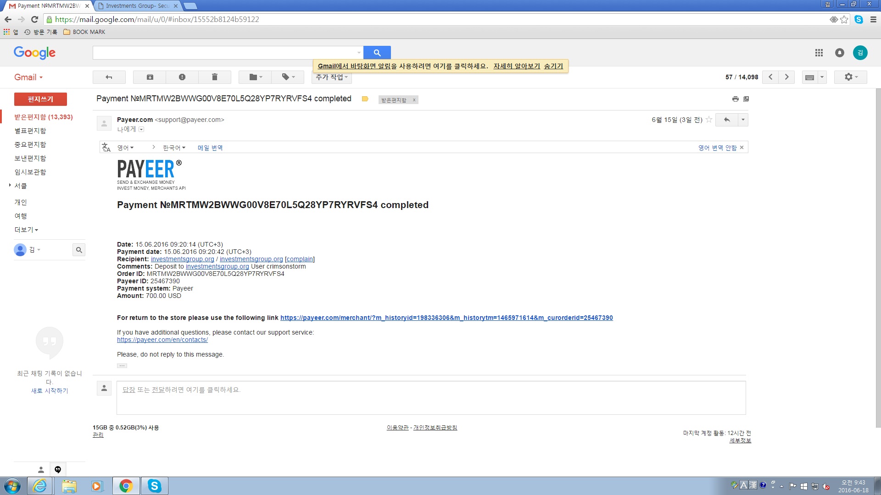Click the reply arrow icon
881x495 pixels.
coord(727,120)
